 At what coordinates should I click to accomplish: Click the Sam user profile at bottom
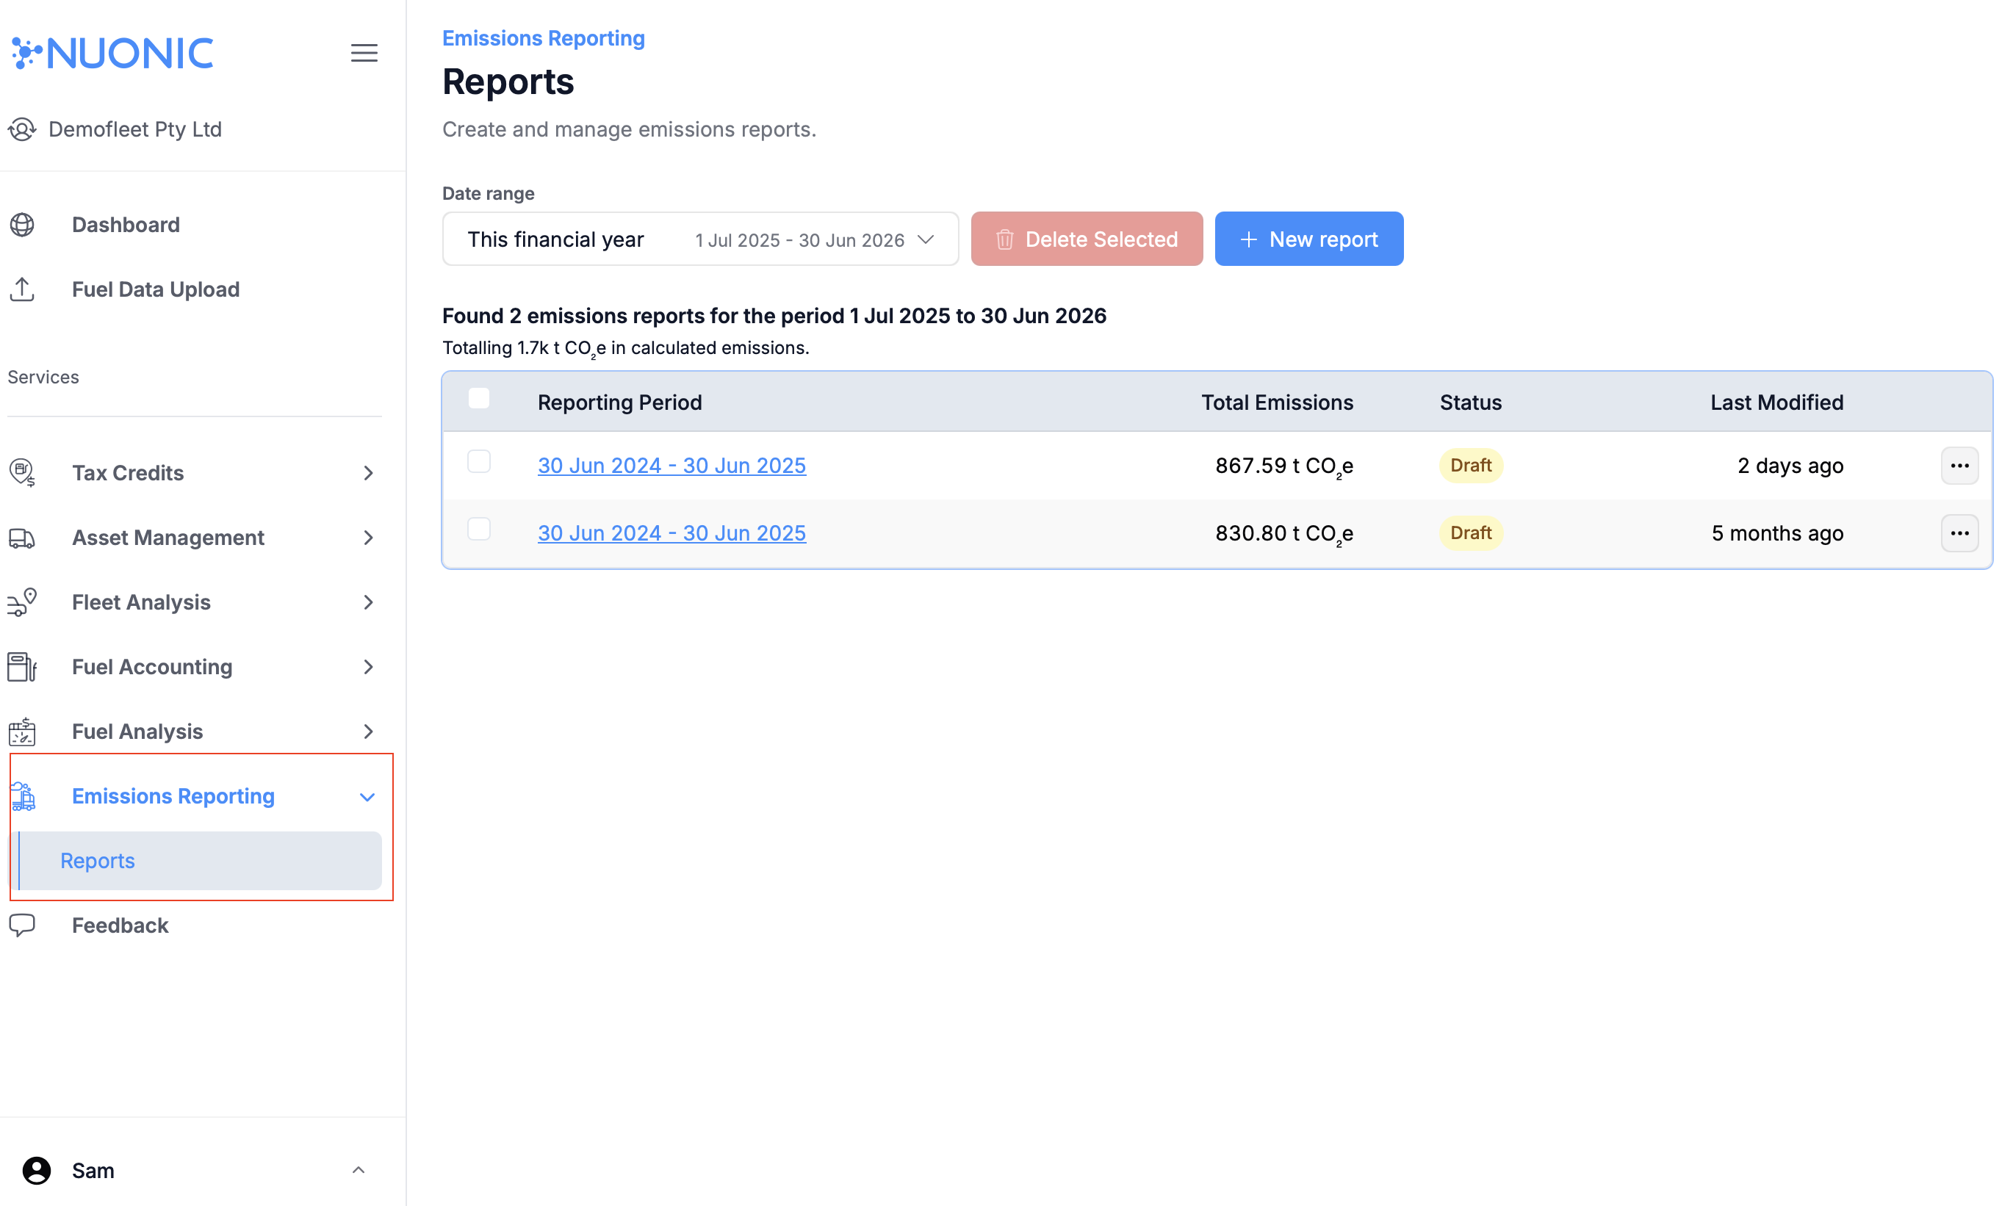(93, 1170)
